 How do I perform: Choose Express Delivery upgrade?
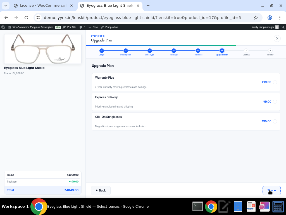(x=275, y=102)
